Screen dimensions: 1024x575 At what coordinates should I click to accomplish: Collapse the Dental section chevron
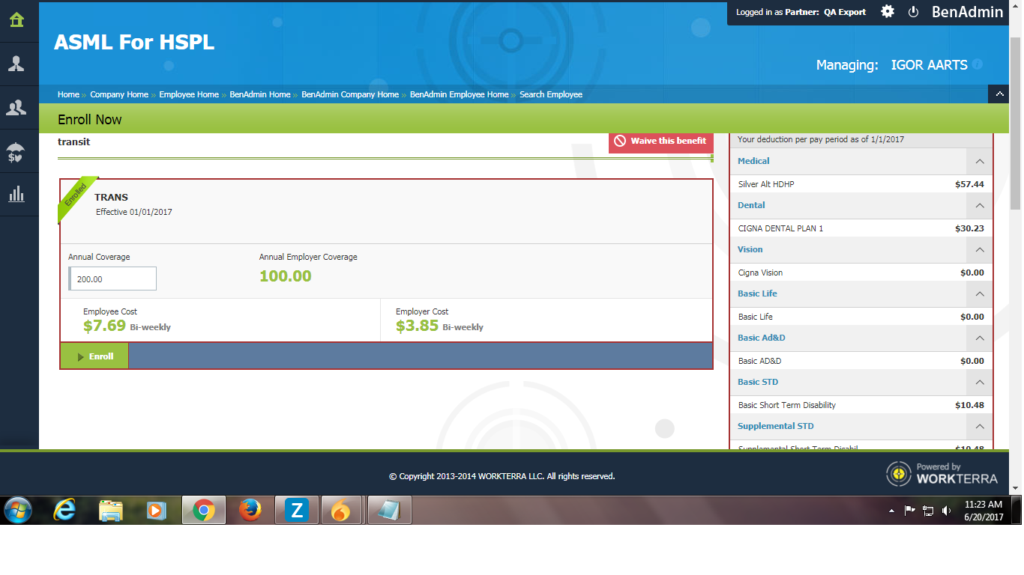[979, 206]
